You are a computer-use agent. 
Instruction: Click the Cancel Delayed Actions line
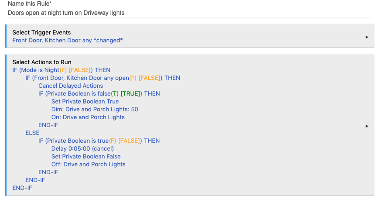(71, 86)
